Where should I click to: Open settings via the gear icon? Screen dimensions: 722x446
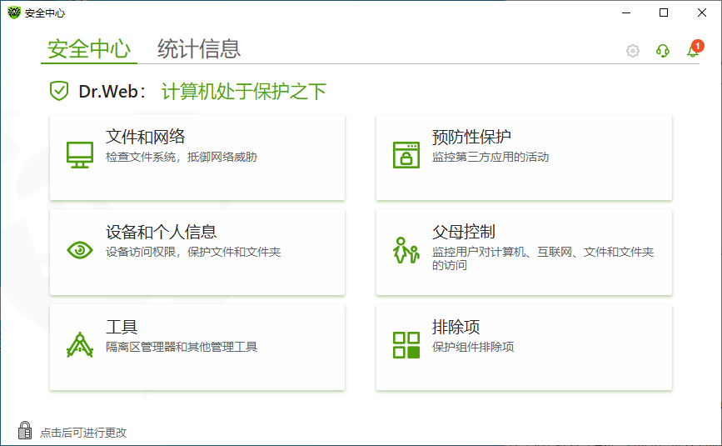(x=633, y=51)
